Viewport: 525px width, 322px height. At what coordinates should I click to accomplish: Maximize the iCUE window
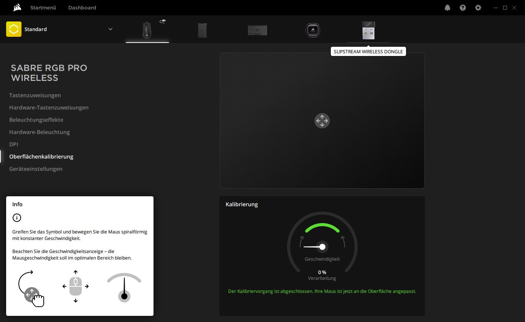tap(505, 8)
